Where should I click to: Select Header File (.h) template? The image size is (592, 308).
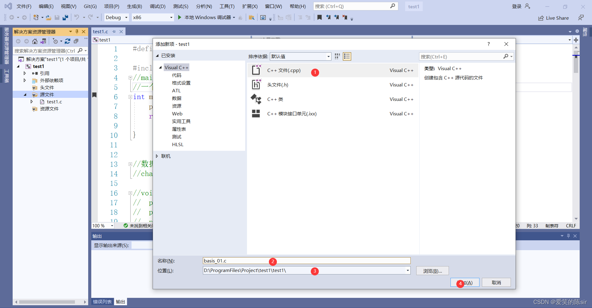point(333,85)
